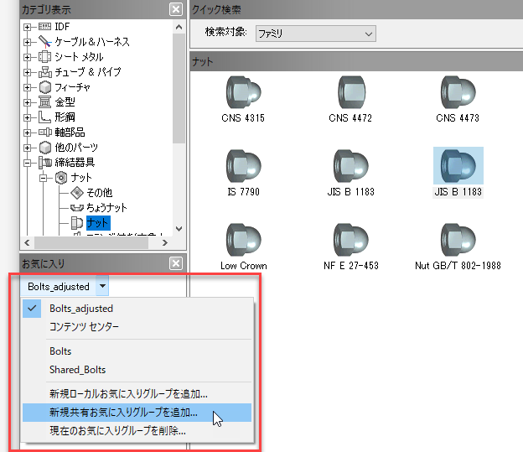The image size is (523, 452).
Task: Select the unhighlighted JIS B 1183 nut
Action: point(350,166)
